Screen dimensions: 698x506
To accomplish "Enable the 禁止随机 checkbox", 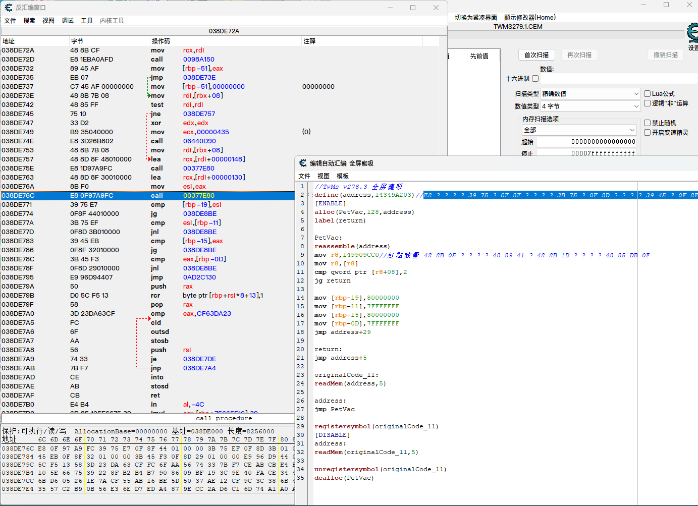I will tap(647, 123).
